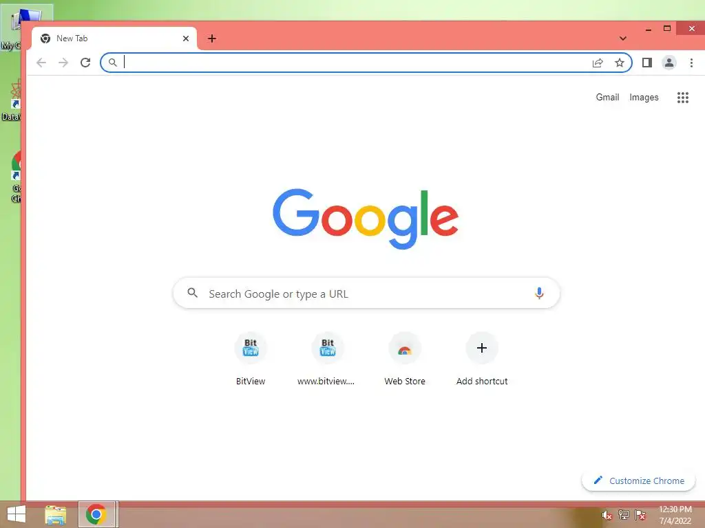The image size is (705, 528).
Task: Open a new tab with the plus button
Action: [212, 38]
